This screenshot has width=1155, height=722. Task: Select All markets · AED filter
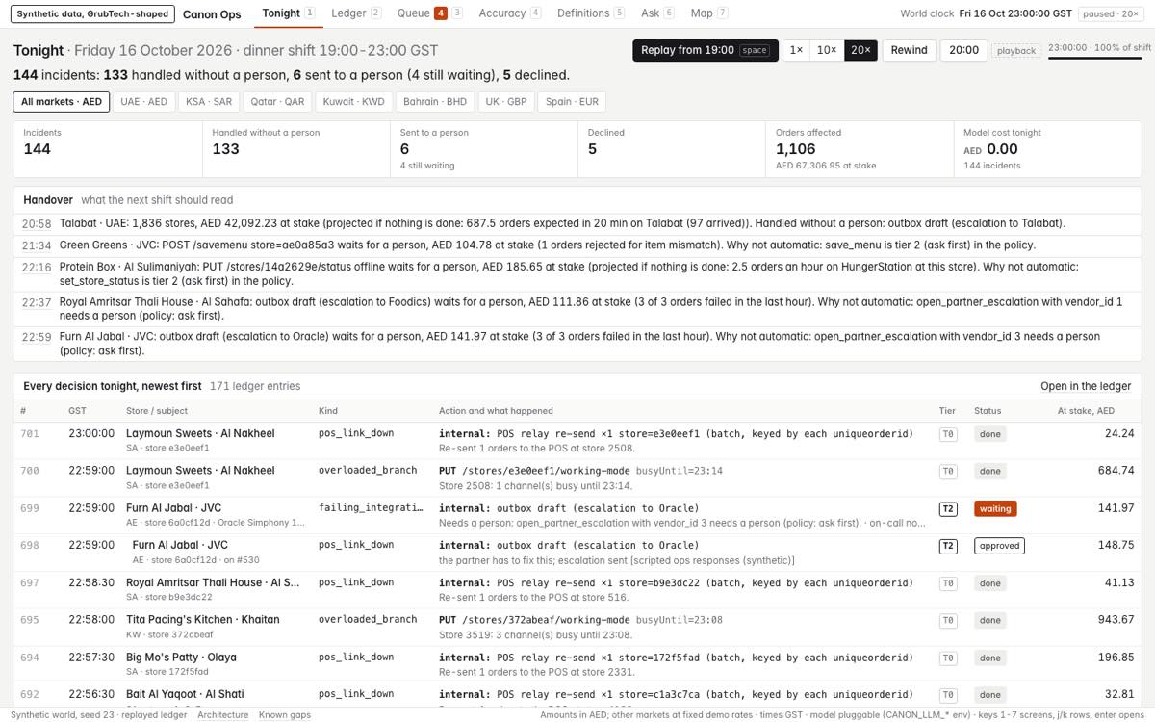[62, 102]
